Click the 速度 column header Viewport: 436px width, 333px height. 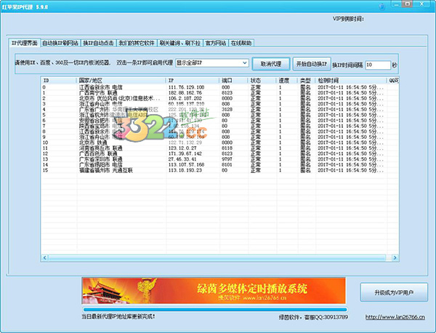(x=284, y=80)
